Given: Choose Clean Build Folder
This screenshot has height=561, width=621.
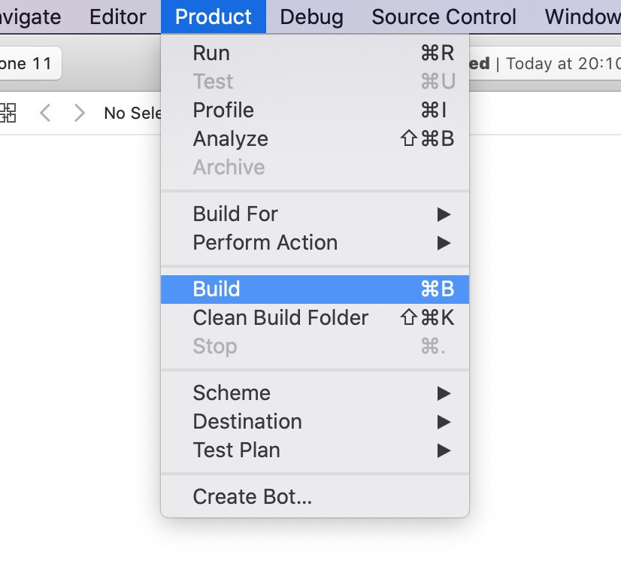Looking at the screenshot, I should [315, 318].
